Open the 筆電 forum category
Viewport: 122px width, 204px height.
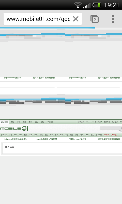pos(31,135)
